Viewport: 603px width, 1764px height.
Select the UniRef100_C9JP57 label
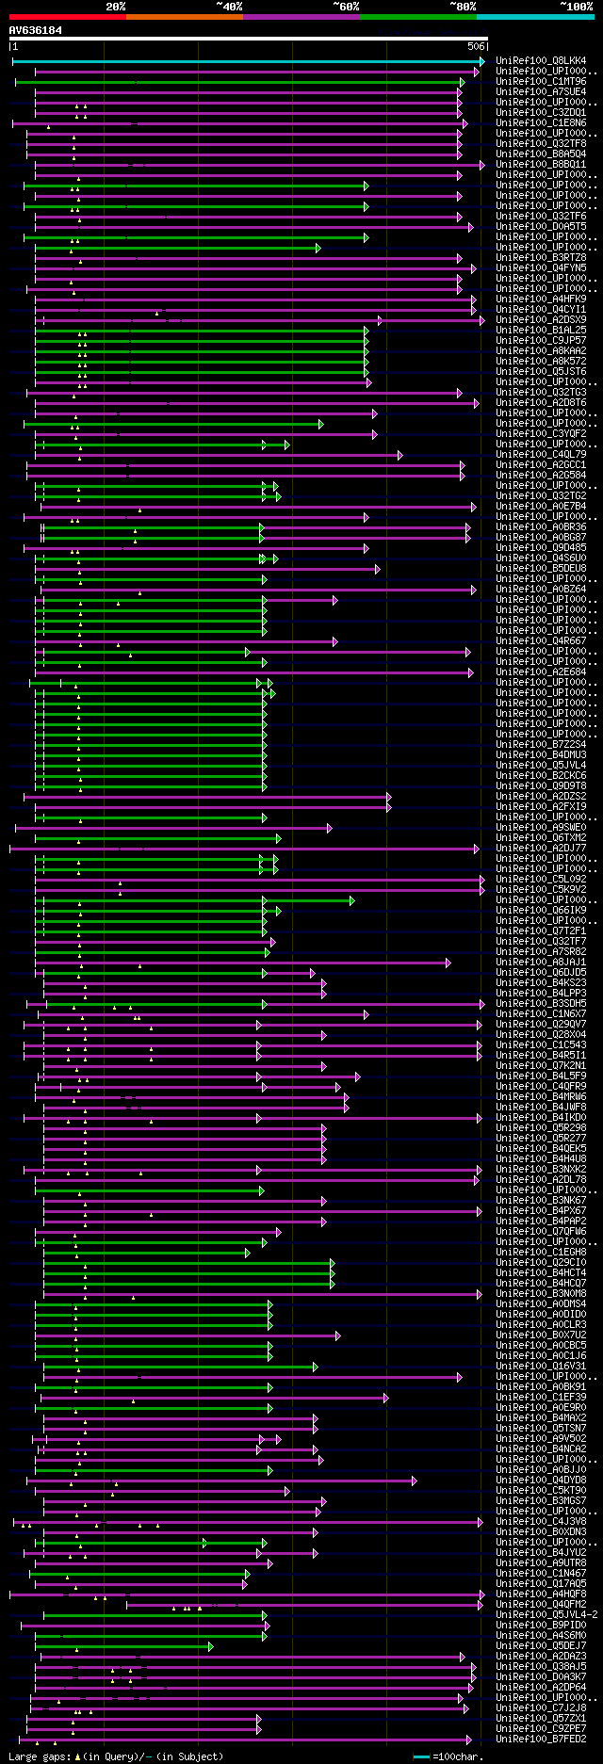point(541,341)
